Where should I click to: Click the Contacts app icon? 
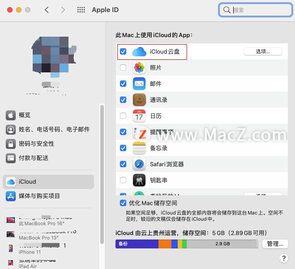point(139,100)
